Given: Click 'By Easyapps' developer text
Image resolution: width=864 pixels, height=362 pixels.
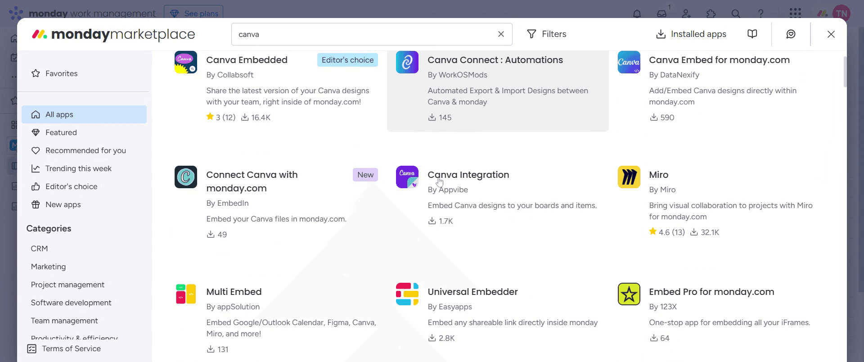Looking at the screenshot, I should coord(450,307).
